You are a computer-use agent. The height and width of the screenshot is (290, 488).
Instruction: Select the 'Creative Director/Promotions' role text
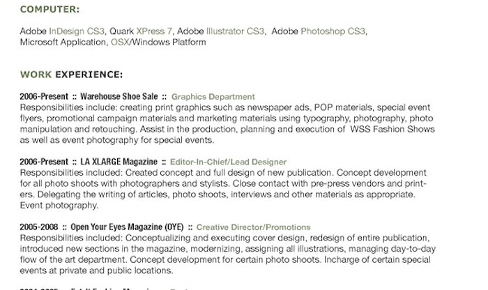pyautogui.click(x=253, y=227)
